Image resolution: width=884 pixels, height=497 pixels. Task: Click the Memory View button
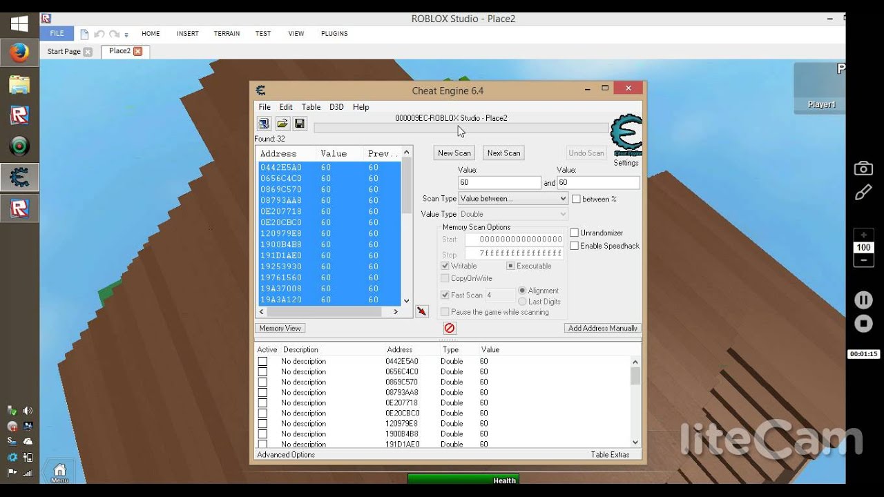pos(280,329)
